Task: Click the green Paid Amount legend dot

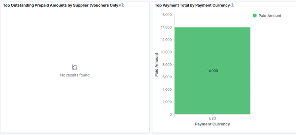Action: pos(255,16)
